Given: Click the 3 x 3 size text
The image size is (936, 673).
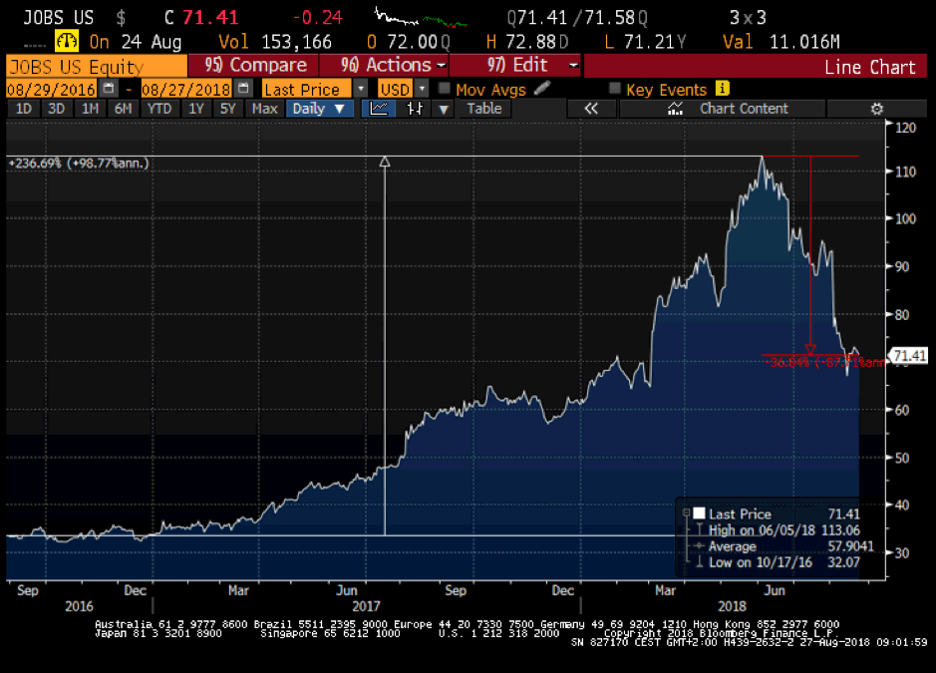Looking at the screenshot, I should click(748, 17).
